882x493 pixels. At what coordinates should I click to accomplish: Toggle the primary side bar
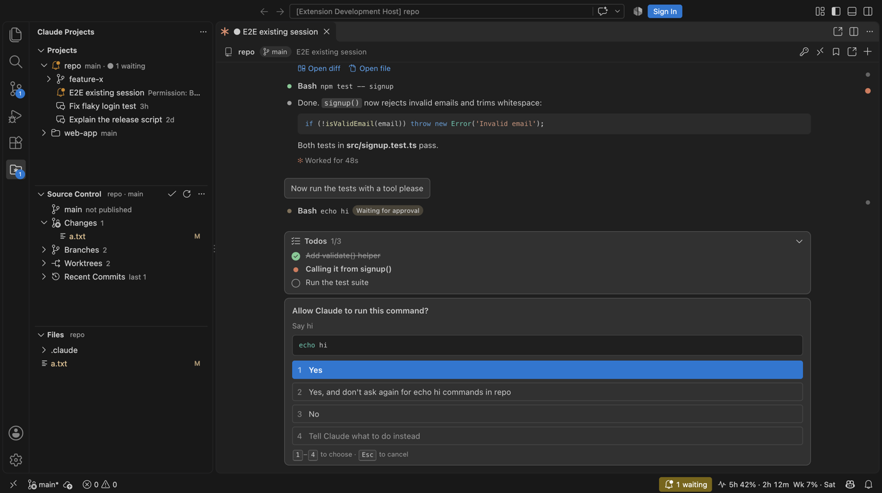[x=836, y=12]
